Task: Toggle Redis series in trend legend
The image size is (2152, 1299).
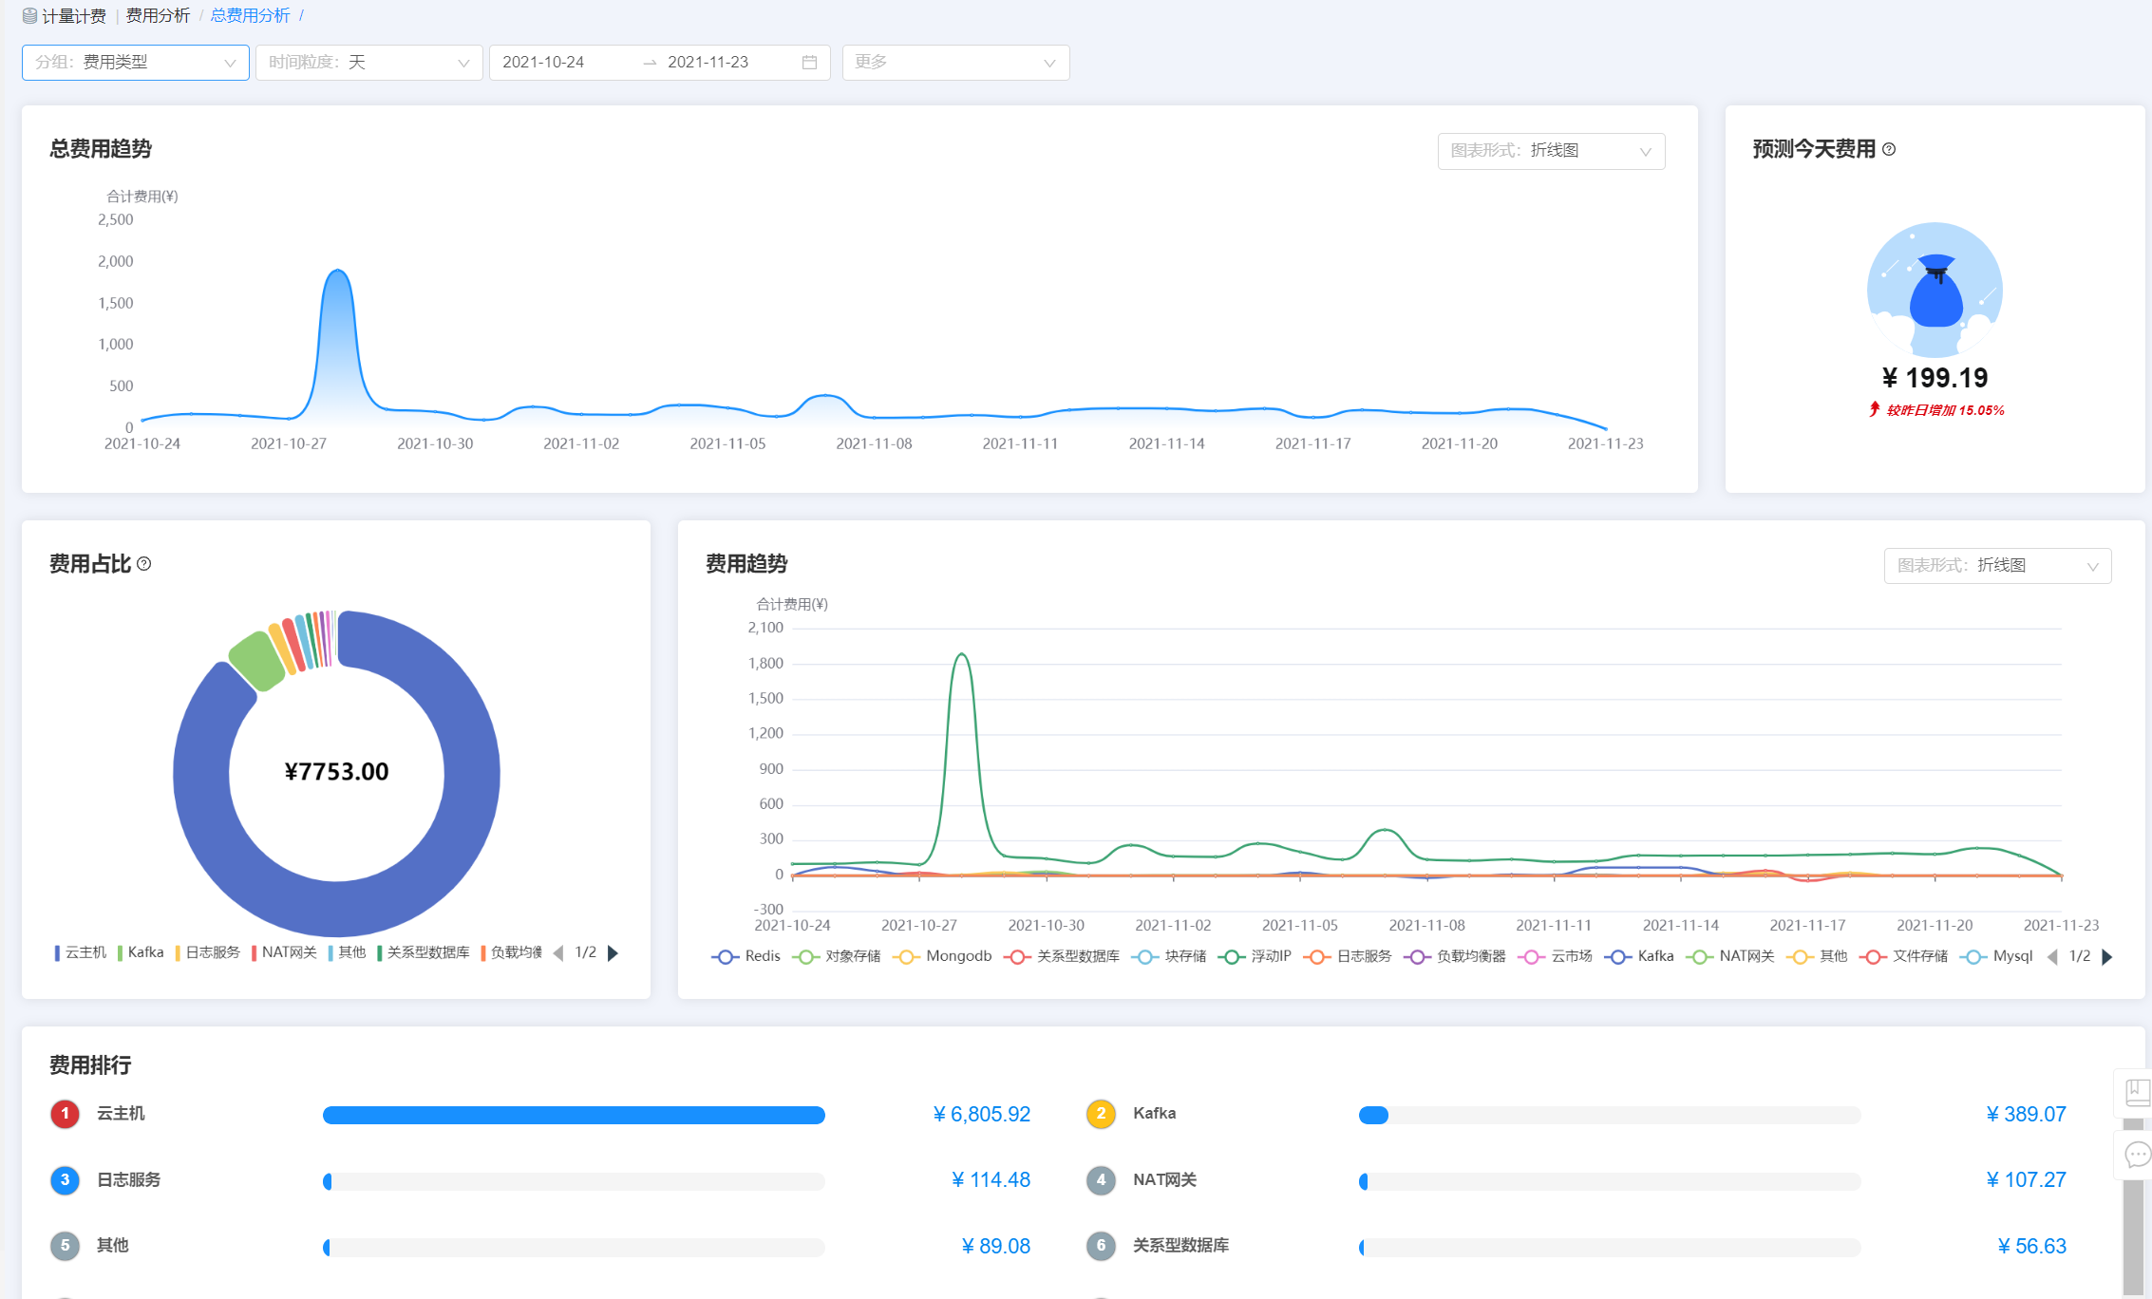Action: (x=746, y=956)
